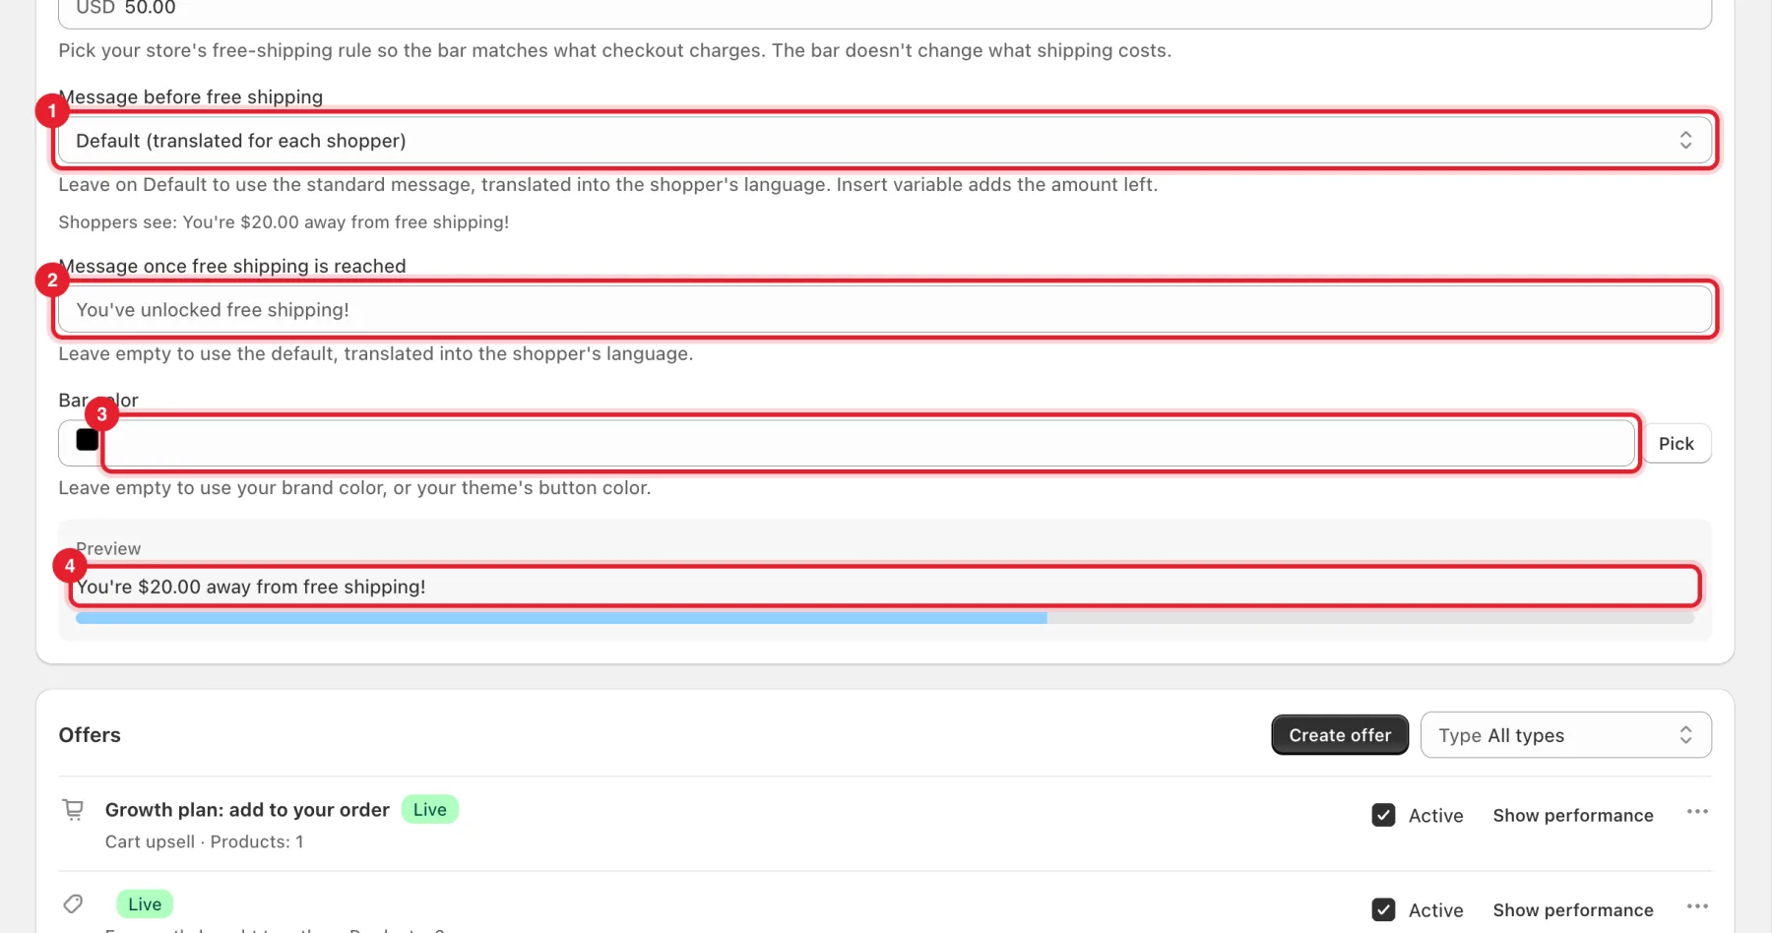Screen dimensions: 1772x933
Task: Open the 'Growth plan: add to your order' offer
Action: (247, 810)
